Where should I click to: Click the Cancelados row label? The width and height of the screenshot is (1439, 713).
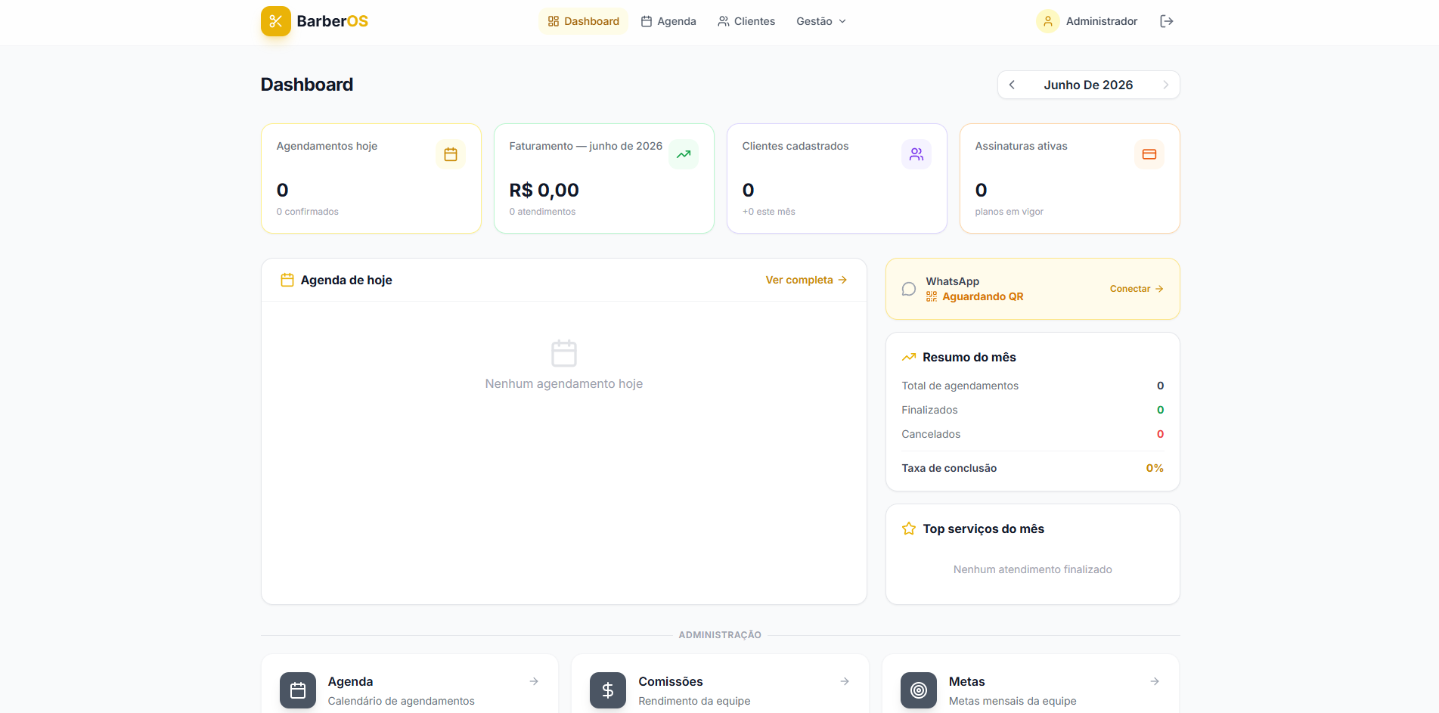(931, 434)
